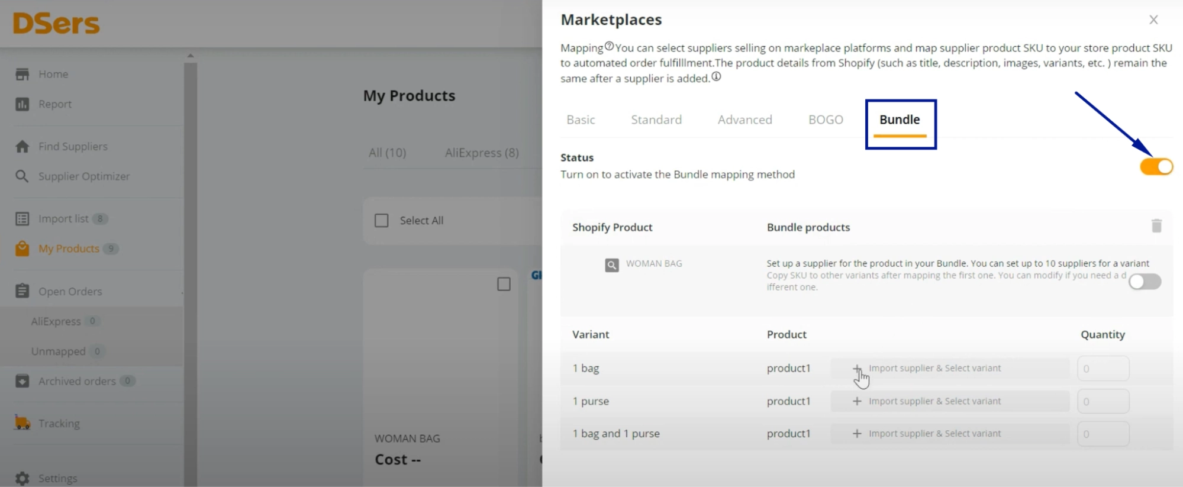Check the Select All checkbox

382,221
